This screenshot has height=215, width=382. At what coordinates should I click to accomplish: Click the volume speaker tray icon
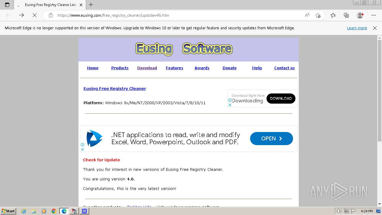[339, 211]
